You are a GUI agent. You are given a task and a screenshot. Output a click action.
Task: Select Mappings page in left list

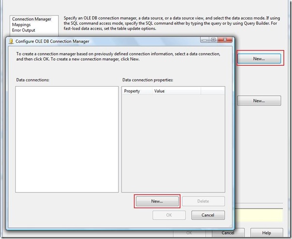(x=21, y=25)
